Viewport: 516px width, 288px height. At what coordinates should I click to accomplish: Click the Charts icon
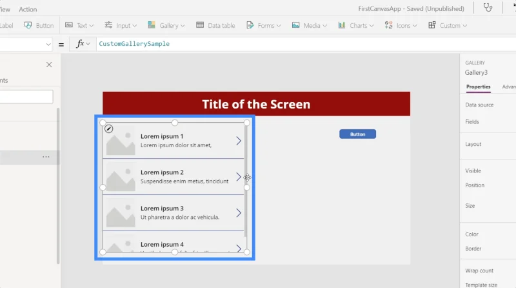342,25
